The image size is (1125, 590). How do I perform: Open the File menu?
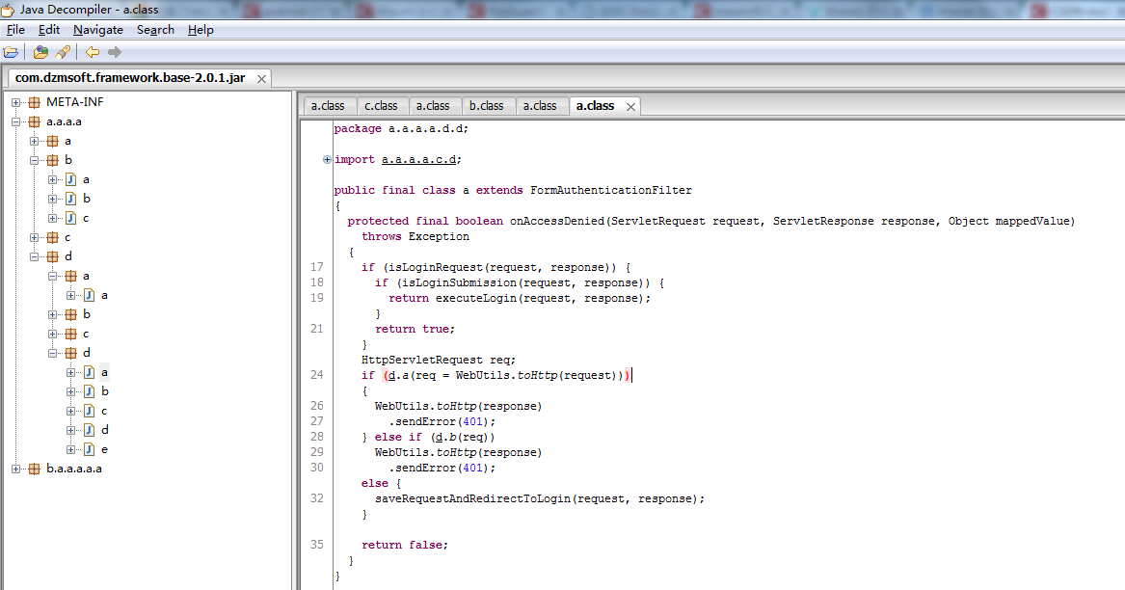point(15,30)
